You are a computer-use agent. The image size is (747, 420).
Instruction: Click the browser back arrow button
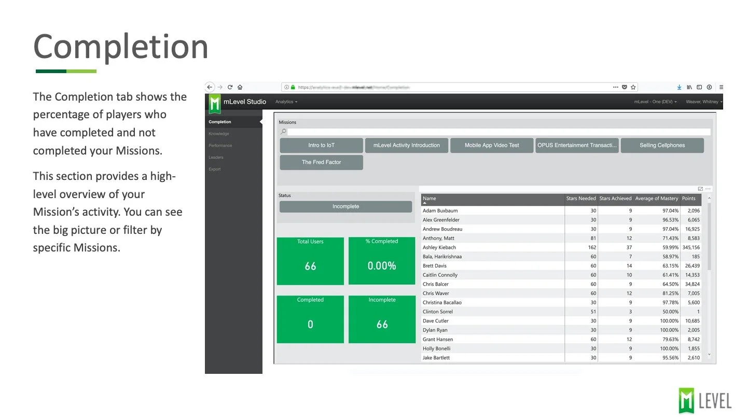coord(210,87)
